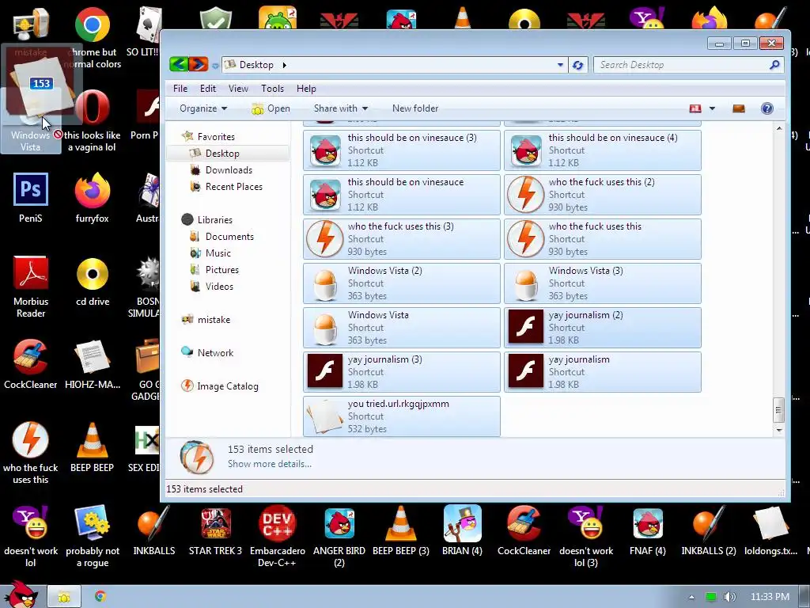The height and width of the screenshot is (608, 810).
Task: Open the Edit menu
Action: pyautogui.click(x=208, y=89)
